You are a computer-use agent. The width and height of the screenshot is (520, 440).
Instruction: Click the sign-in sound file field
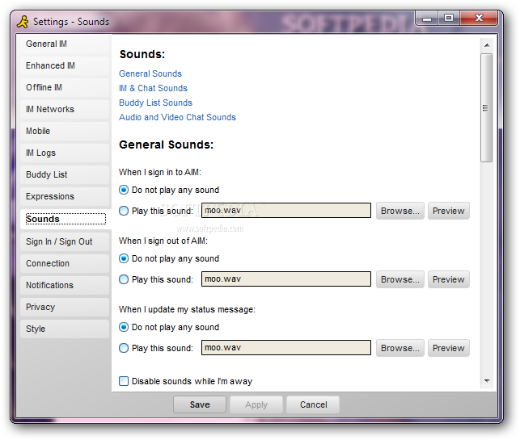pos(286,211)
